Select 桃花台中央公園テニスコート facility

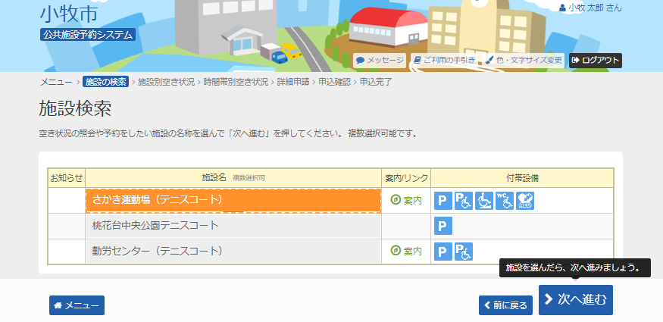[x=233, y=226]
